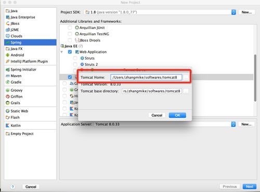The width and height of the screenshot is (260, 192).
Task: Pick the Static Web globe icon
Action: pos(8,111)
